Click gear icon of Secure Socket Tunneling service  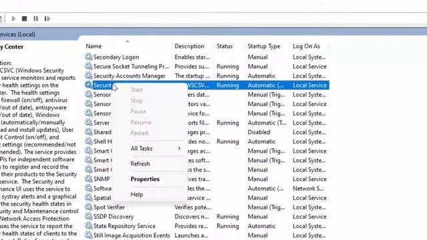pyautogui.click(x=88, y=66)
